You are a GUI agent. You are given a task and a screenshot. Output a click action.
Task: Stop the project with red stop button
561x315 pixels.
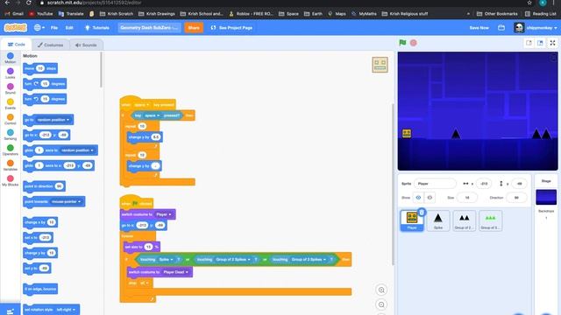tap(413, 43)
